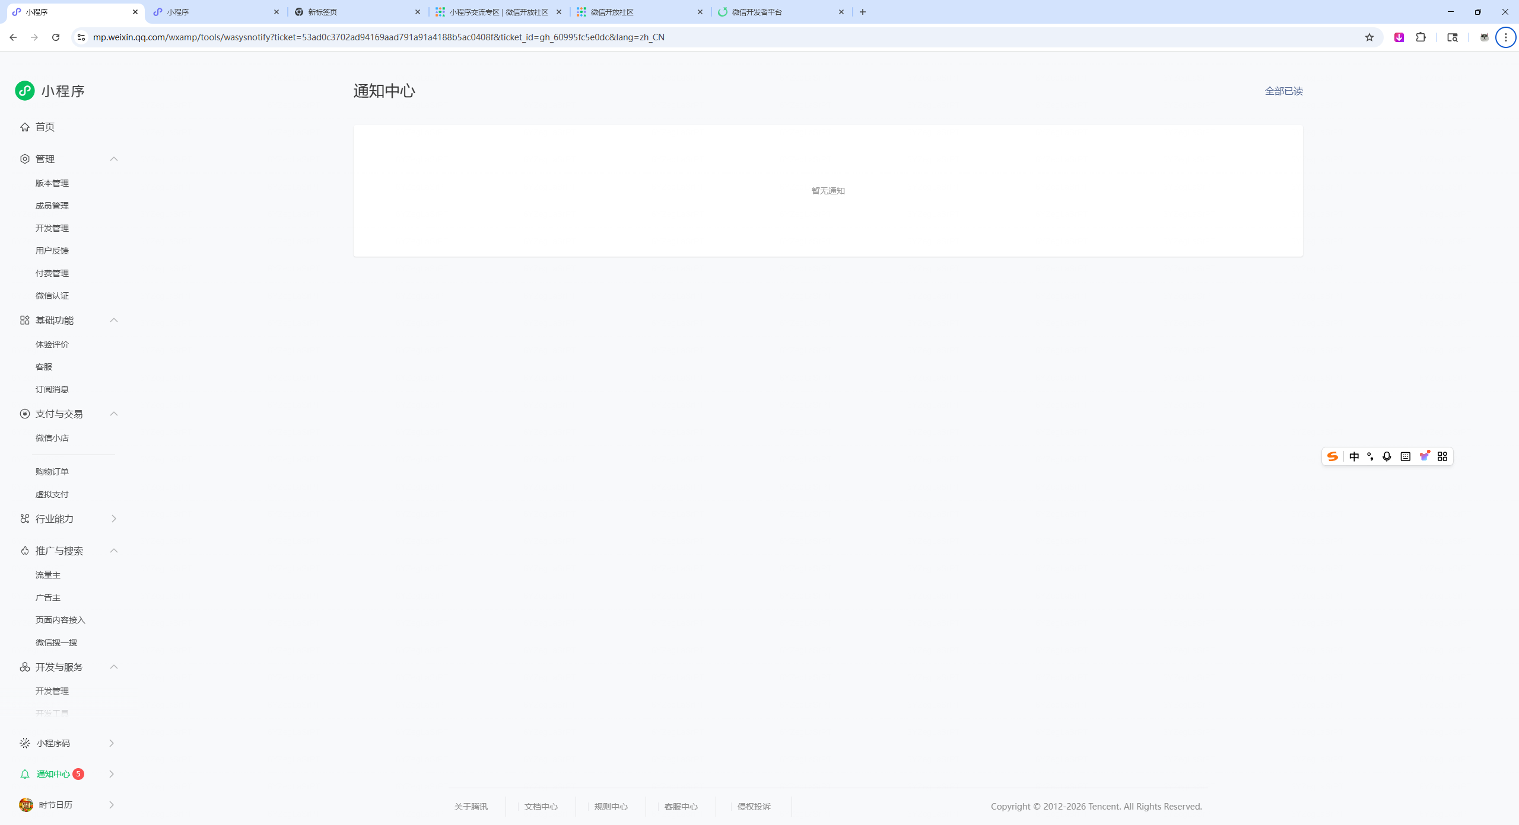The height and width of the screenshot is (825, 1519).
Task: Collapse the 推广与搜索 section
Action: tap(113, 551)
